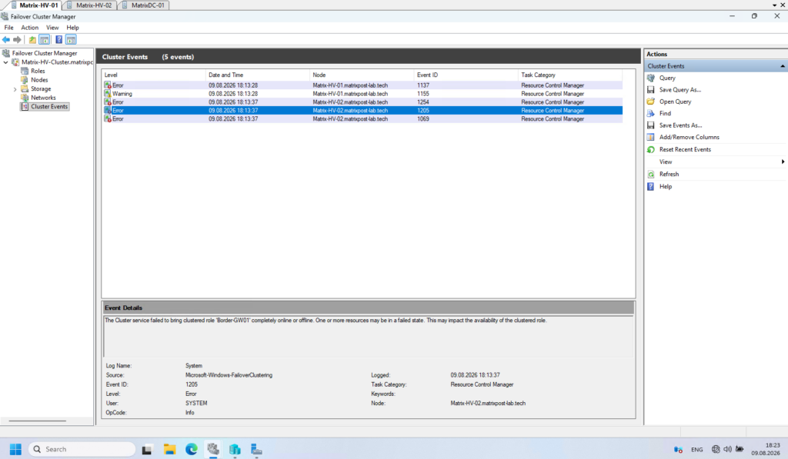Click the toolbar Help question-mark icon
Viewport: 788px width, 459px height.
[x=58, y=40]
